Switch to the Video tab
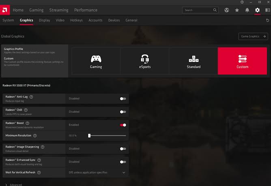 [x=60, y=20]
